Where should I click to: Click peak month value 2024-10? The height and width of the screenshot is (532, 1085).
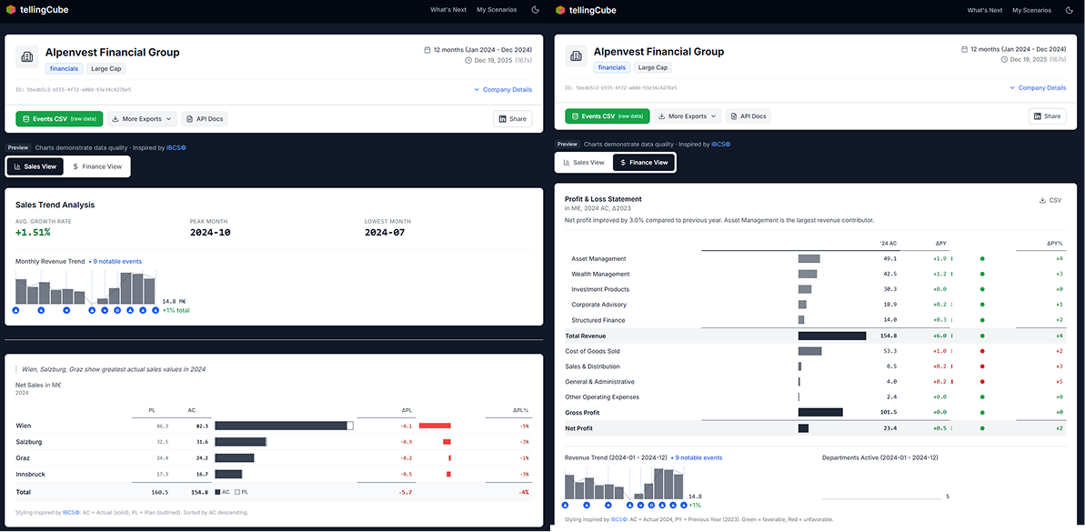click(210, 233)
